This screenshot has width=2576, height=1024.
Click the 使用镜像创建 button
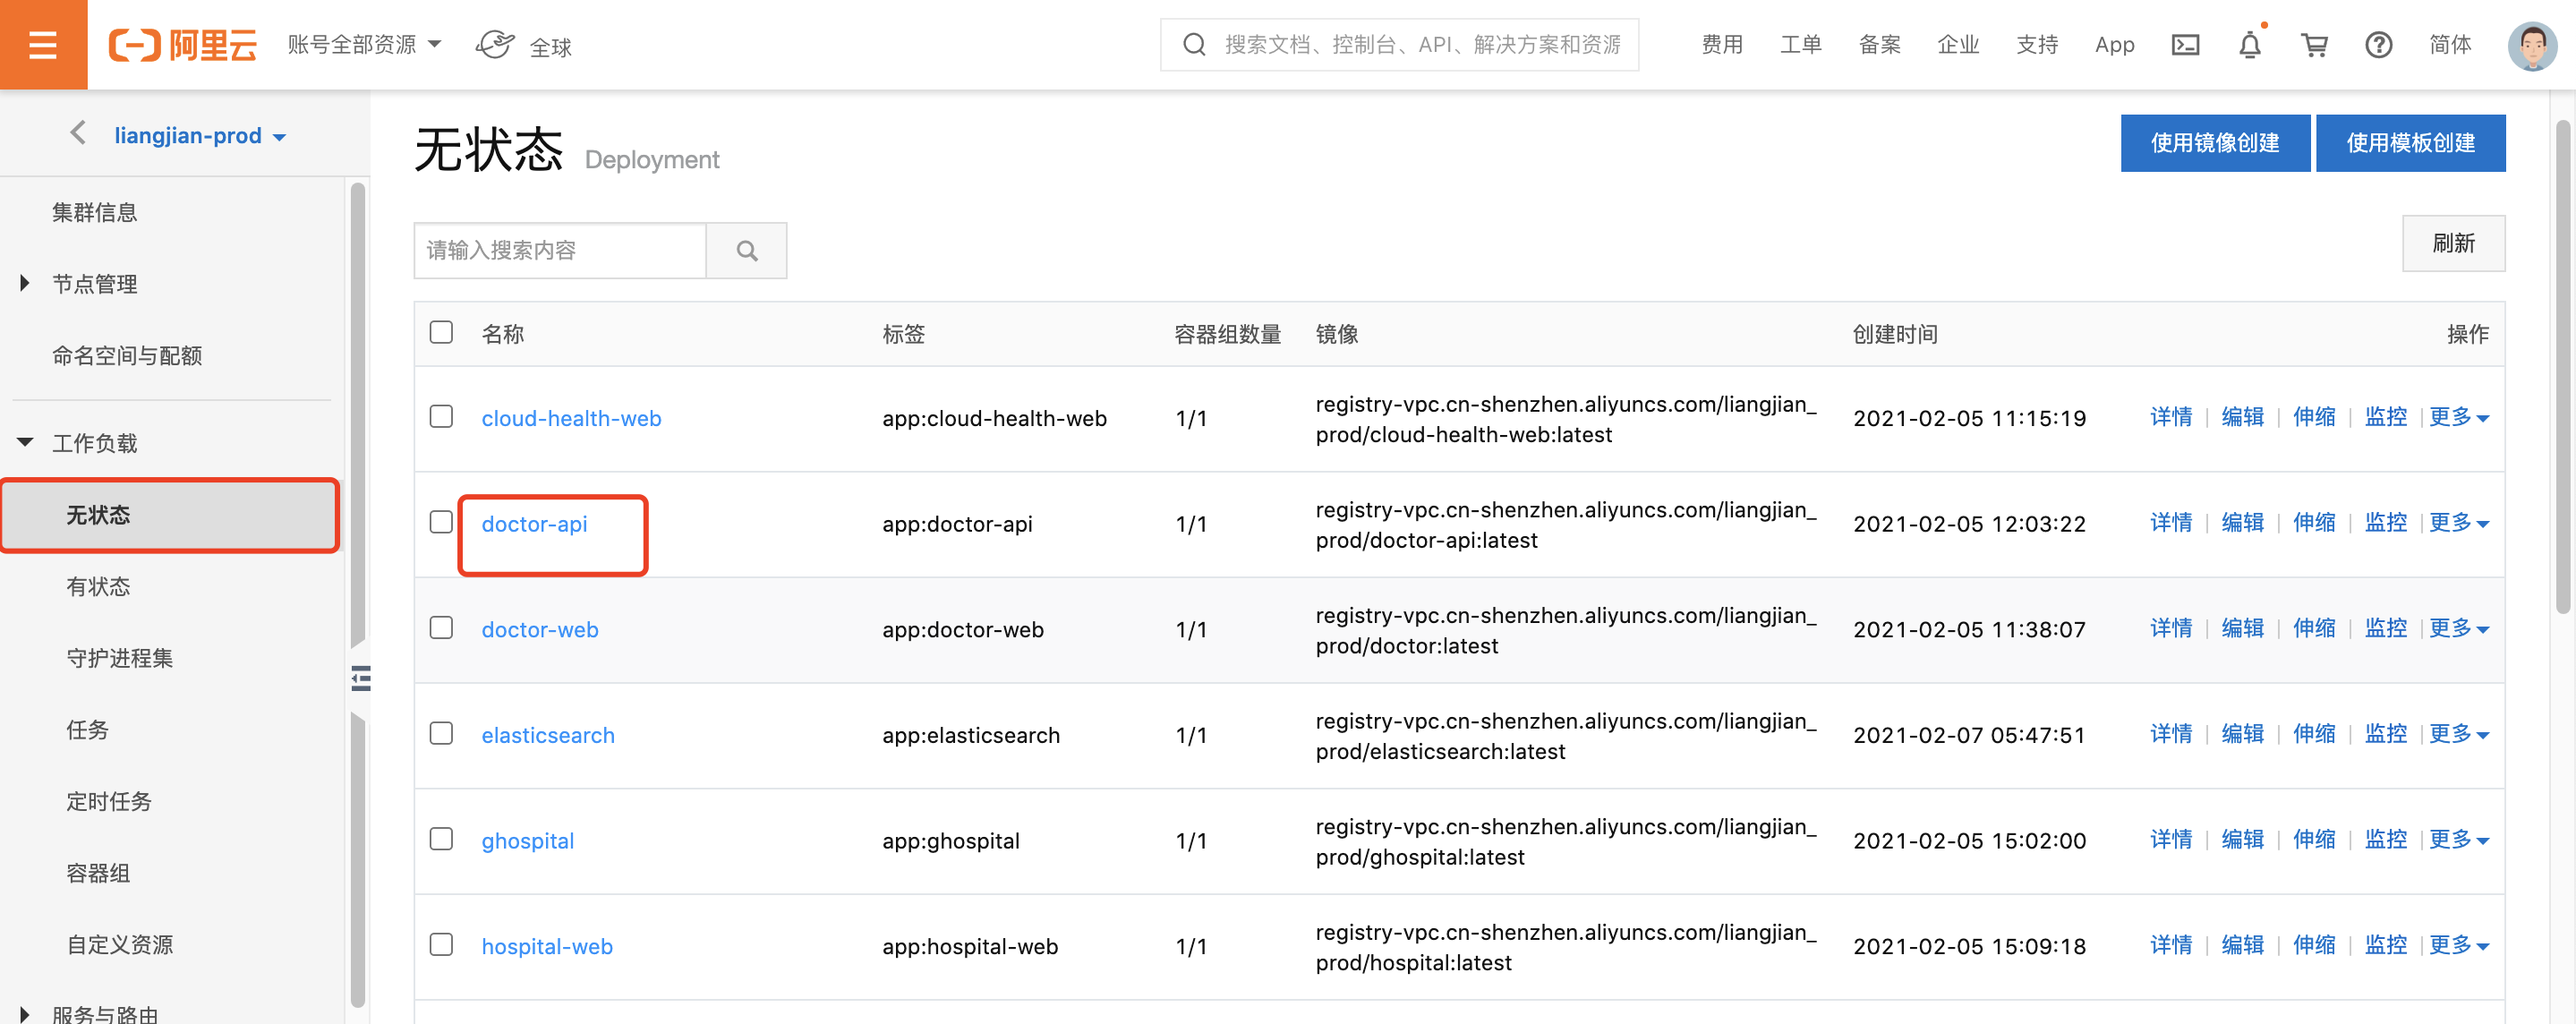(2214, 143)
